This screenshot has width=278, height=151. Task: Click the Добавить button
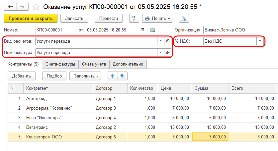[x=22, y=76]
